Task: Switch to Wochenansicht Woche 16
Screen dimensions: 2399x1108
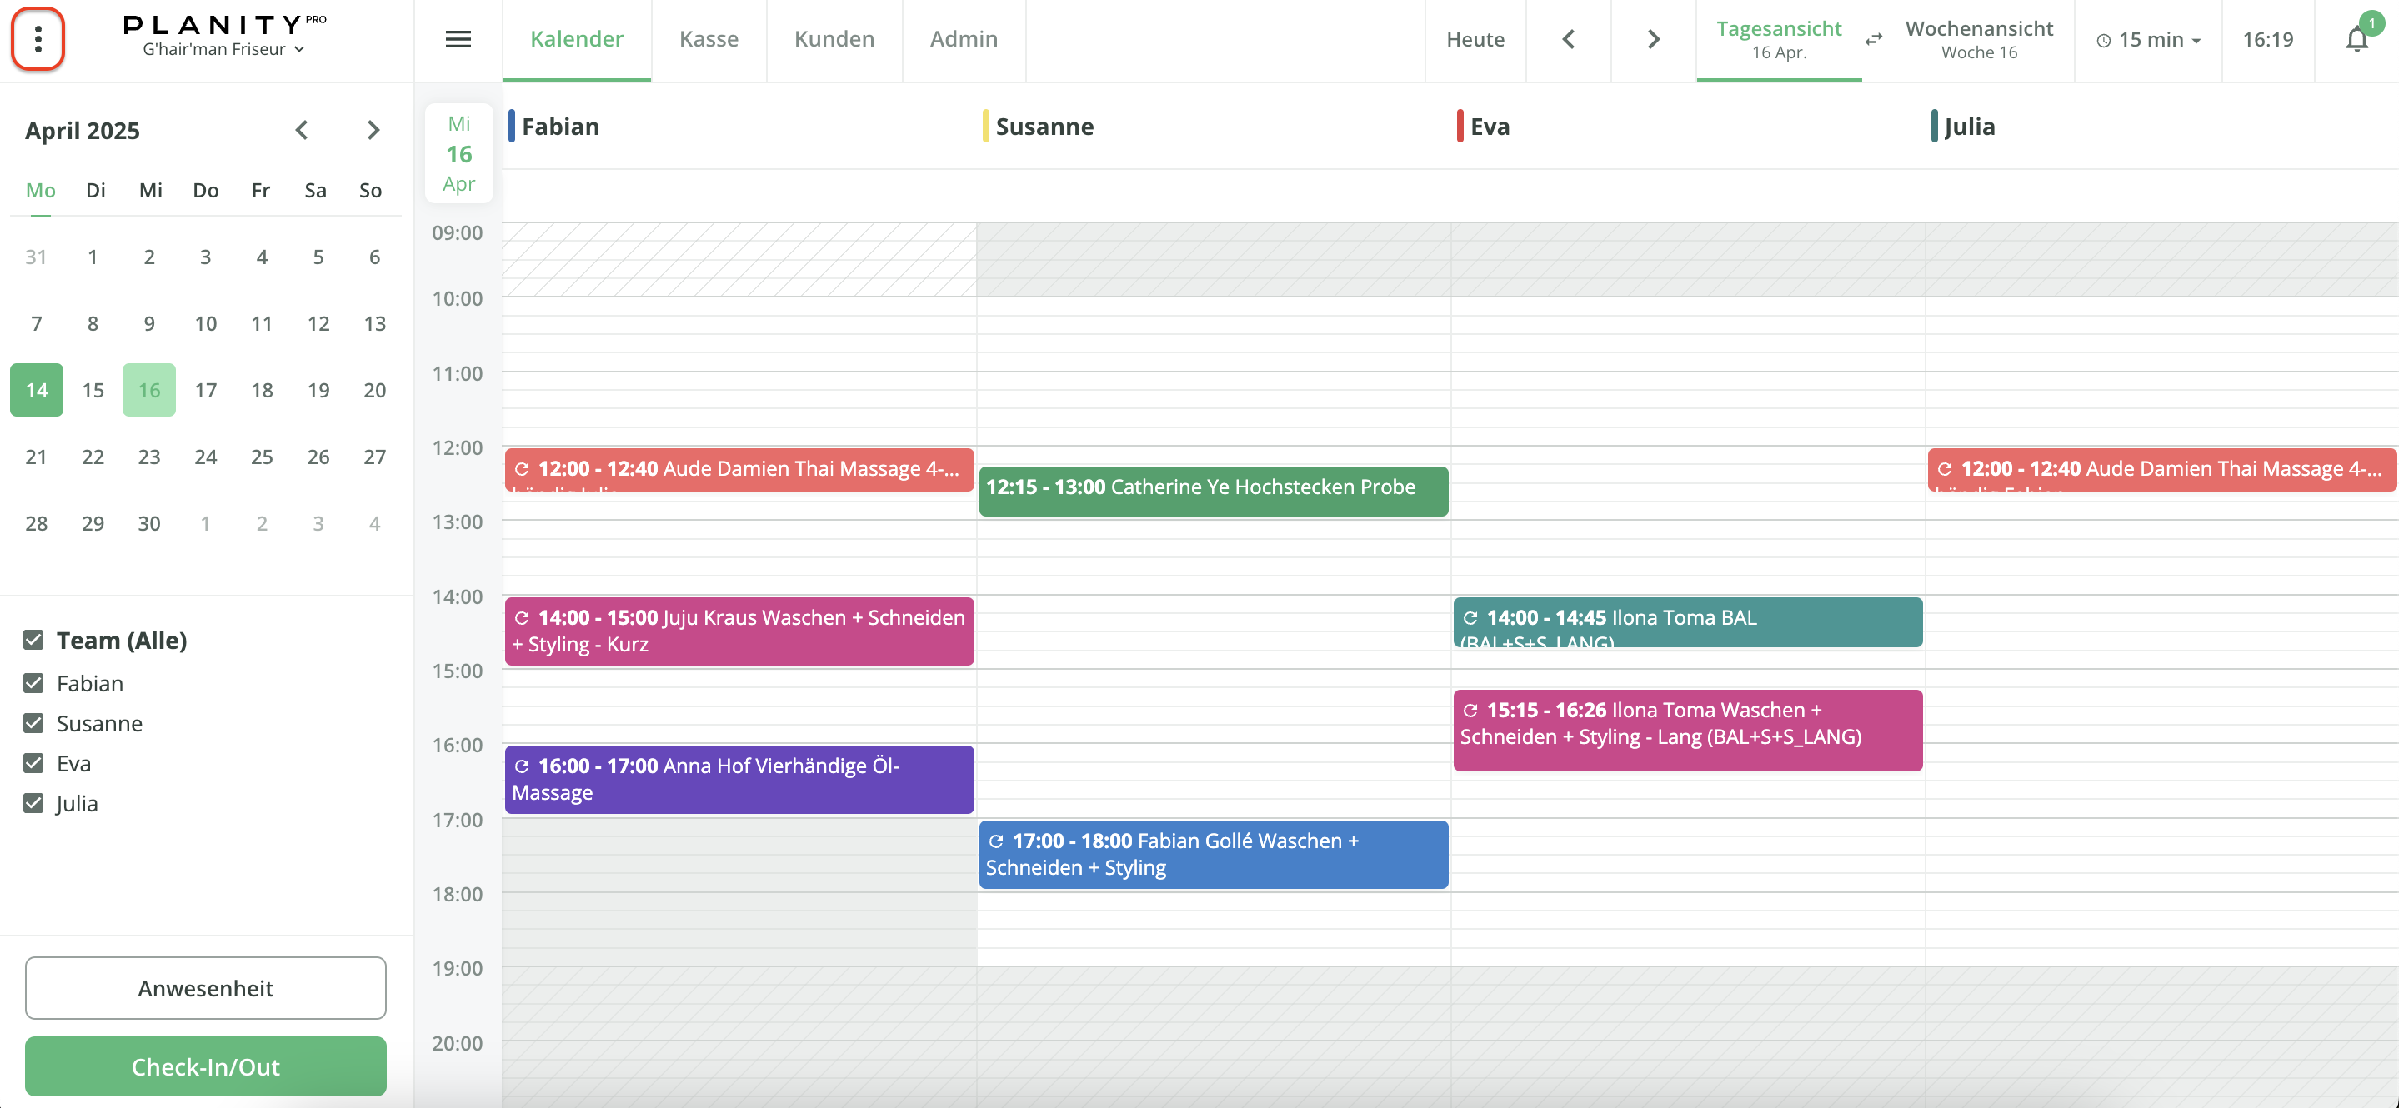Action: tap(1978, 39)
